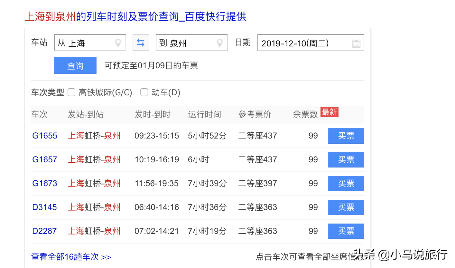The height and width of the screenshot is (268, 455).
Task: Click the 发时-到时 column header
Action: (153, 114)
